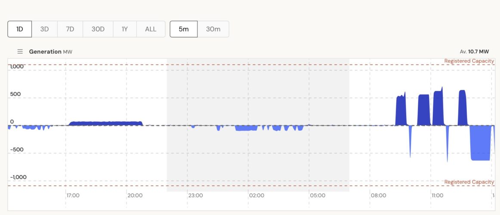
Task: Choose the 7D time range
Action: click(x=70, y=29)
